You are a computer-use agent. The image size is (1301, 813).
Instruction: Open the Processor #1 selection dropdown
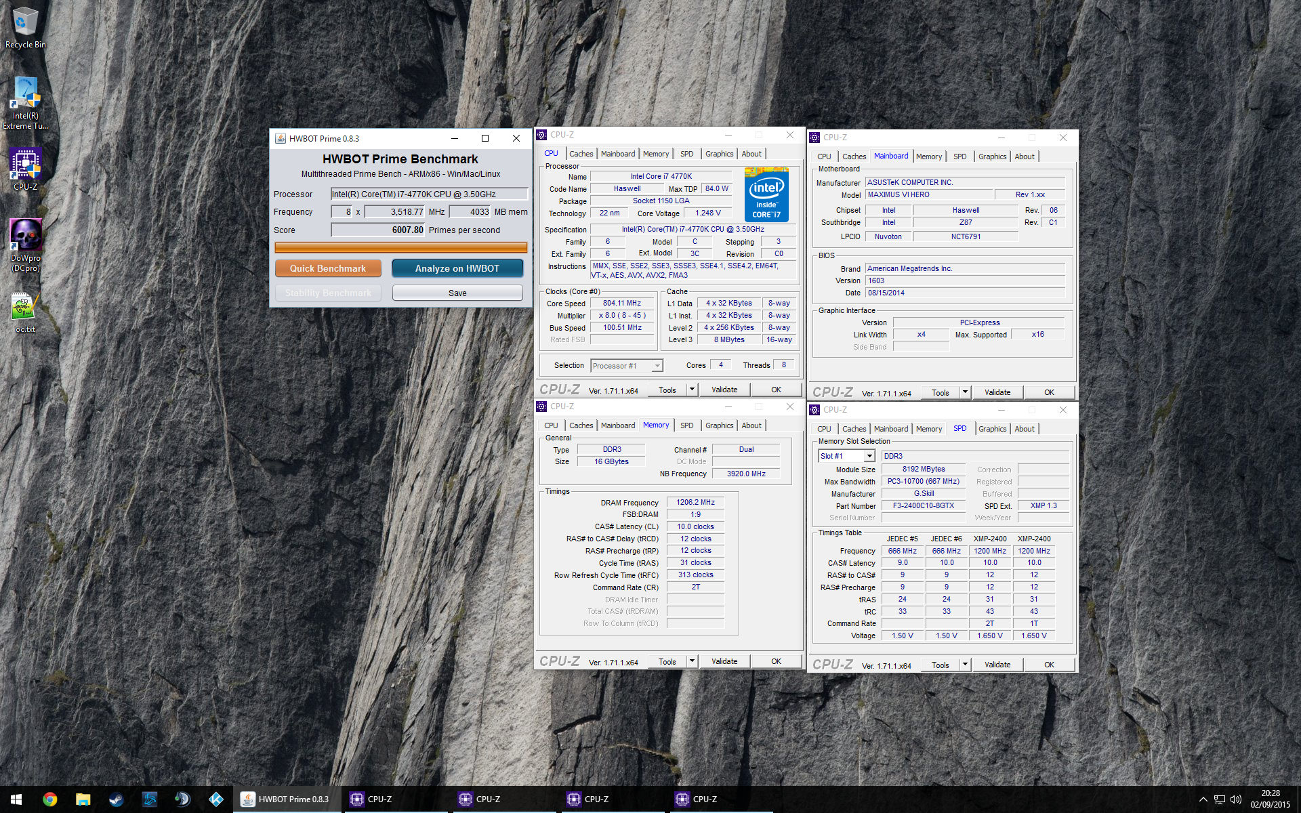click(x=626, y=366)
